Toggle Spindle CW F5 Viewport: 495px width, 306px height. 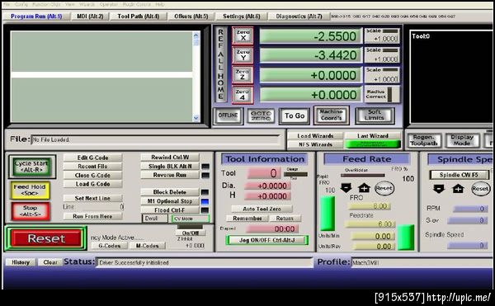pos(459,175)
